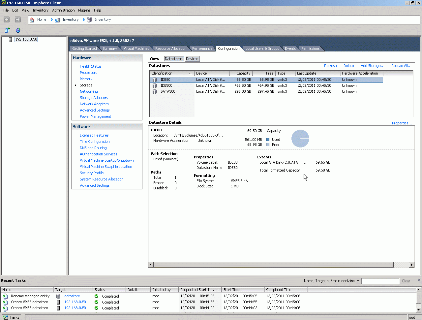
Task: Open datastore Properties... link
Action: coord(402,123)
